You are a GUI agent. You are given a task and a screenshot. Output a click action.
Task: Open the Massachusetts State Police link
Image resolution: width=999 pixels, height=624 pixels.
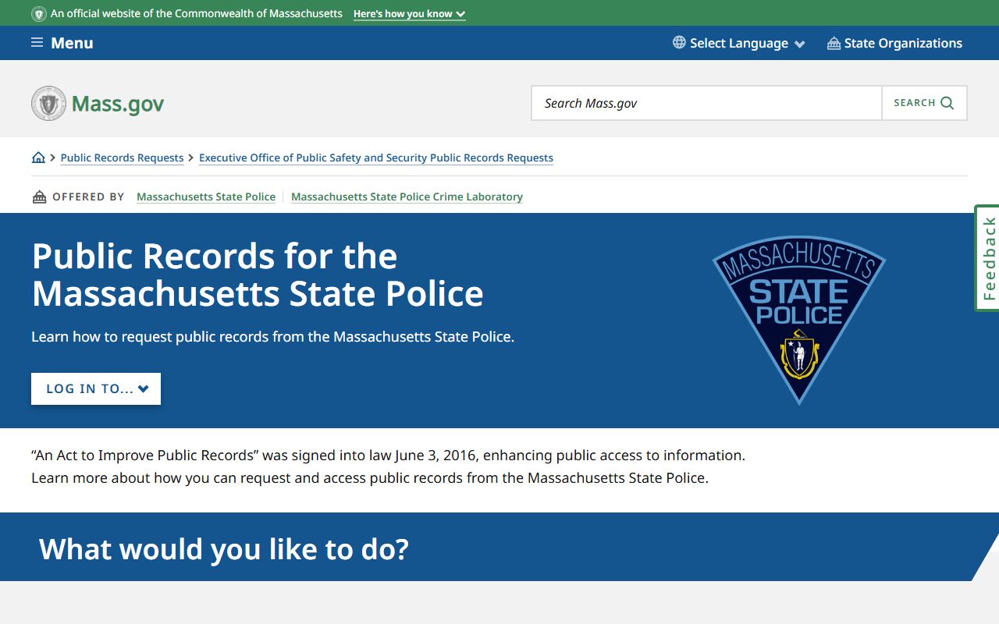click(x=206, y=197)
